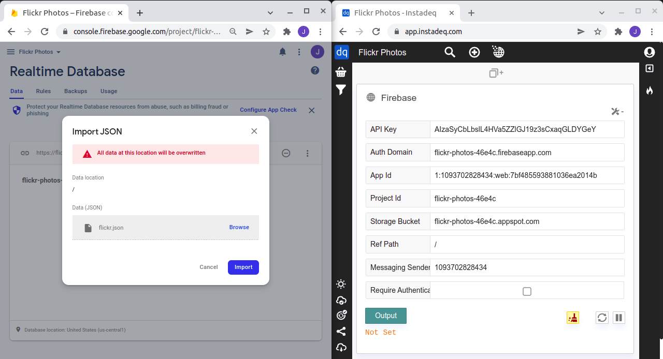Click duplicate card plus icon above Firebase

point(496,73)
